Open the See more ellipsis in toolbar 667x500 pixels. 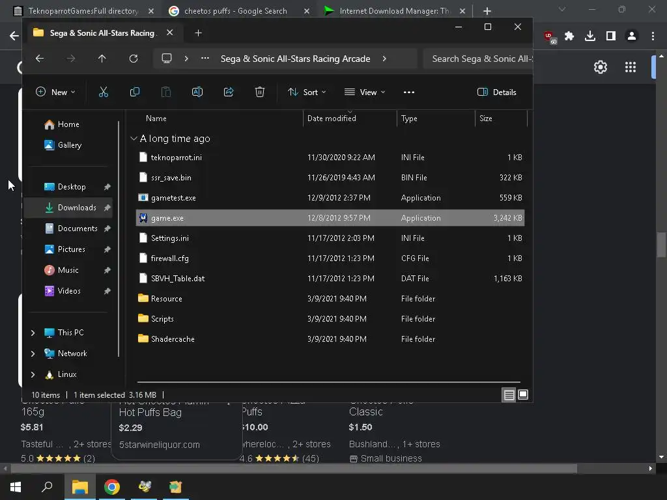click(x=409, y=92)
